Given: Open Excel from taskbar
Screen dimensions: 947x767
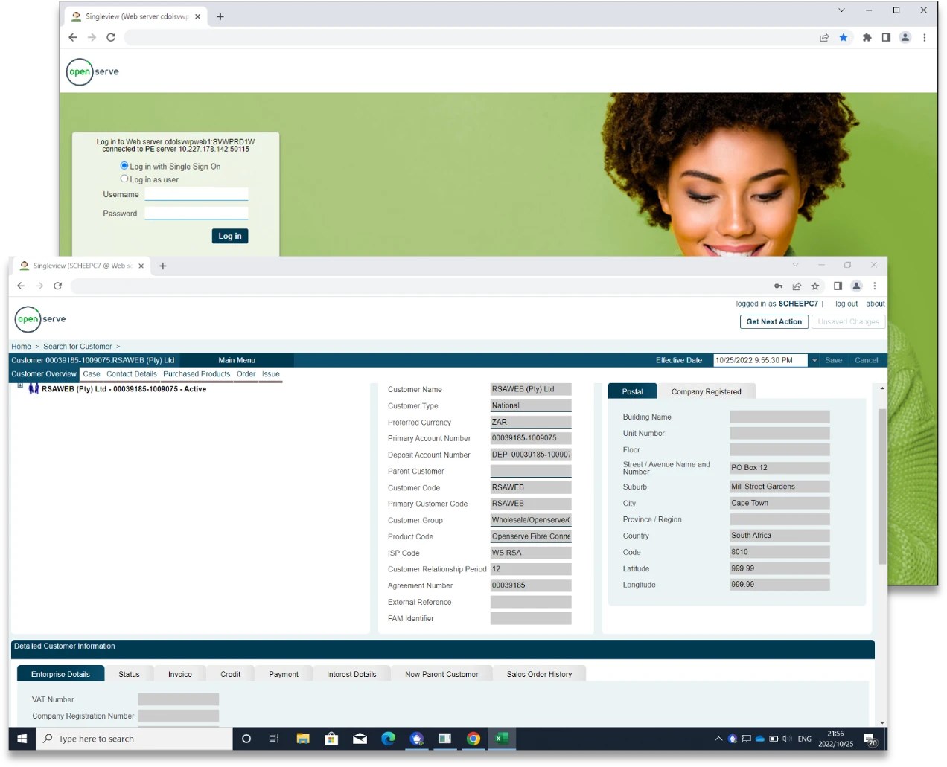Looking at the screenshot, I should pyautogui.click(x=502, y=739).
